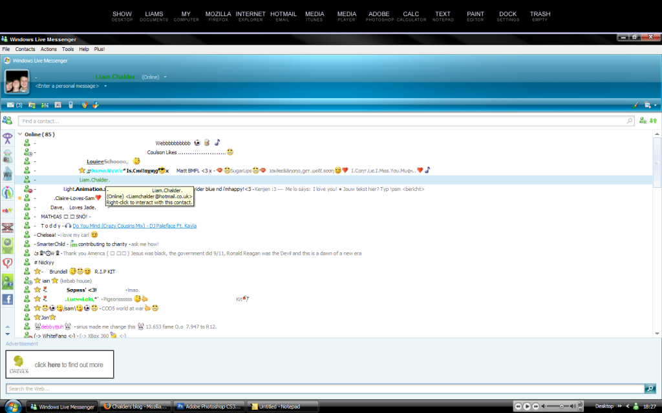
Task: Open the email inbox envelope icon
Action: tap(10, 105)
